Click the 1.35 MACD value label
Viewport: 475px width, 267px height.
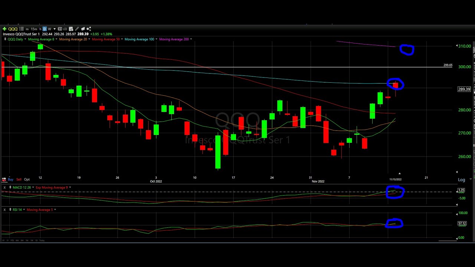tap(461, 191)
